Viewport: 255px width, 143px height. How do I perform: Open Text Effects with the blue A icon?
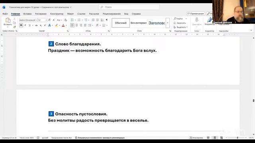49,25
